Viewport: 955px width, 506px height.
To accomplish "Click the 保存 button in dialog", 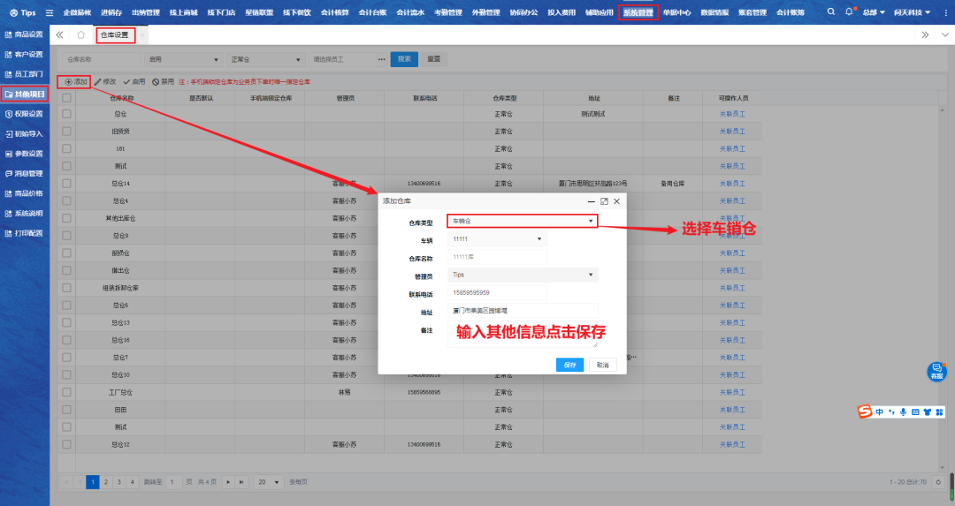I will pyautogui.click(x=569, y=365).
